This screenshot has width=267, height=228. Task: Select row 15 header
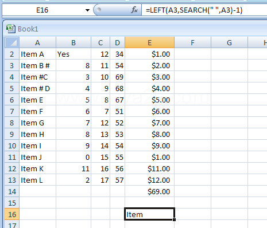tap(12, 203)
